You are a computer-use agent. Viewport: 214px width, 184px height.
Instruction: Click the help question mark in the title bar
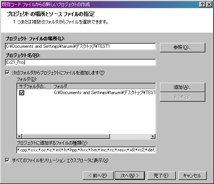[x=202, y=5]
